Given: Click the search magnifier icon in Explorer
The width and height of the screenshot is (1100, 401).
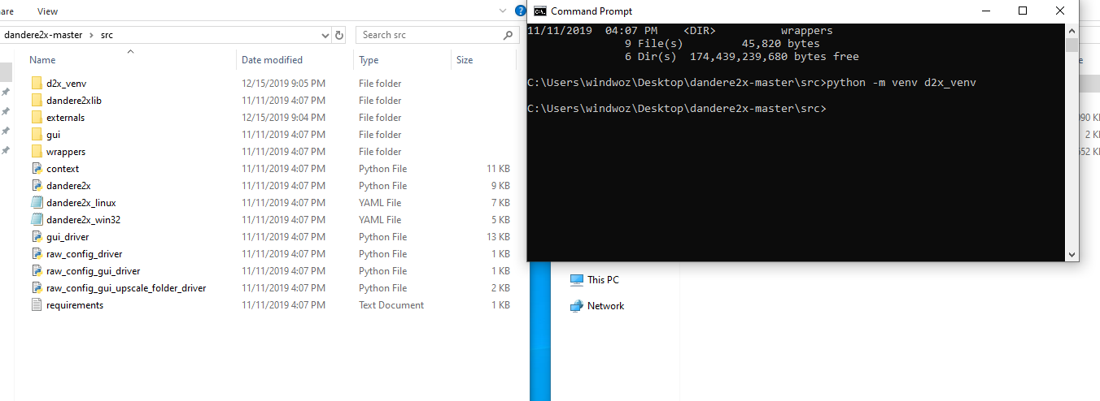Looking at the screenshot, I should (x=508, y=35).
